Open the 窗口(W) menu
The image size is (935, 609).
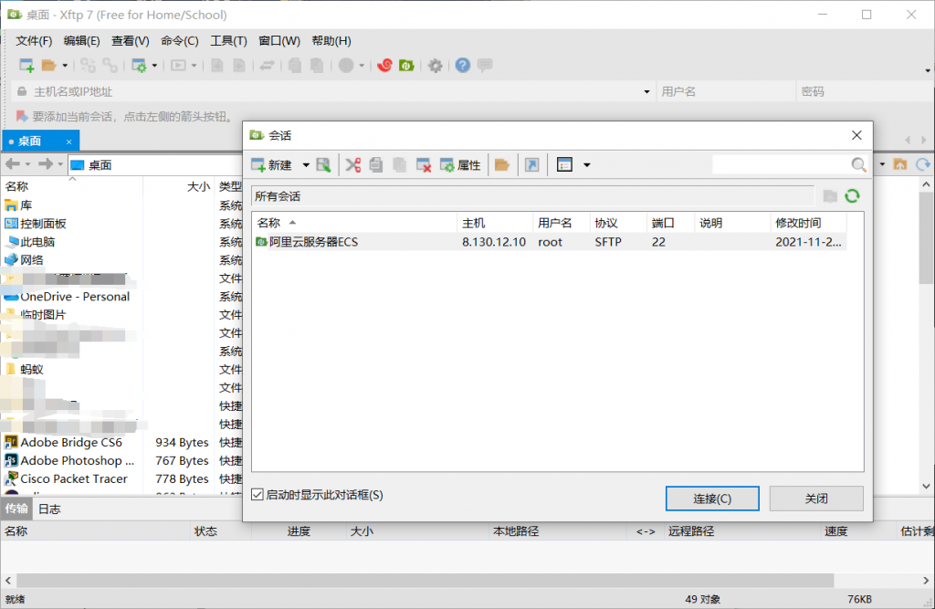[279, 40]
